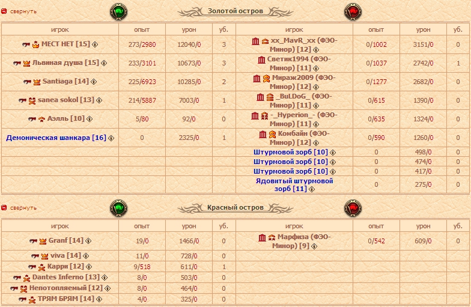Image resolution: width=471 pixels, height=307 pixels.
Task: Open player profile Львиная душа [15]
Action: 66,62
